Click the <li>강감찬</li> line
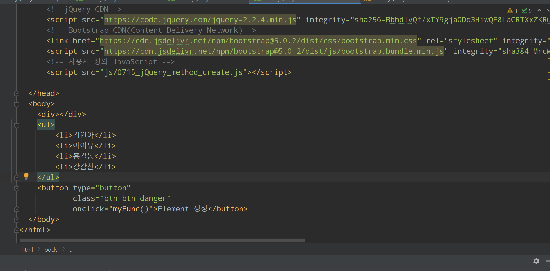The width and height of the screenshot is (550, 271). [x=86, y=167]
